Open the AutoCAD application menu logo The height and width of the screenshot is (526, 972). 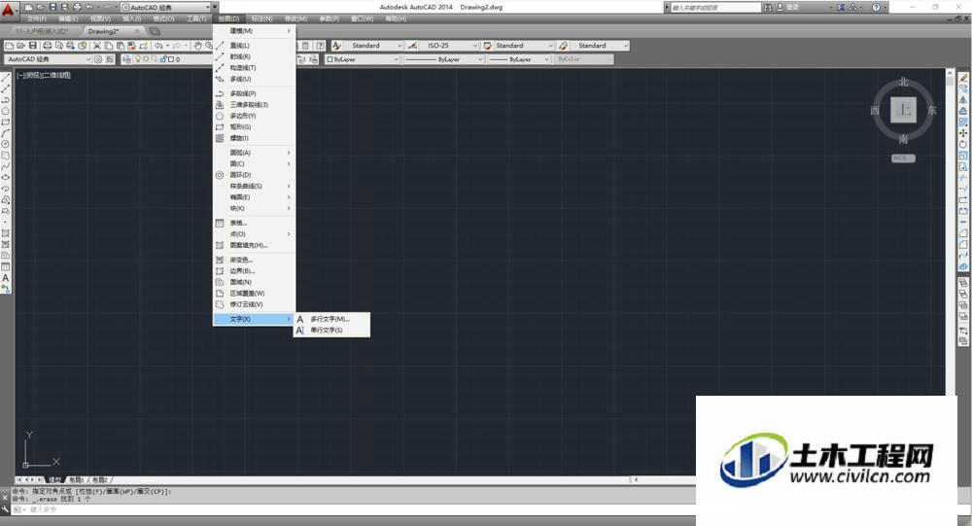(x=8, y=10)
